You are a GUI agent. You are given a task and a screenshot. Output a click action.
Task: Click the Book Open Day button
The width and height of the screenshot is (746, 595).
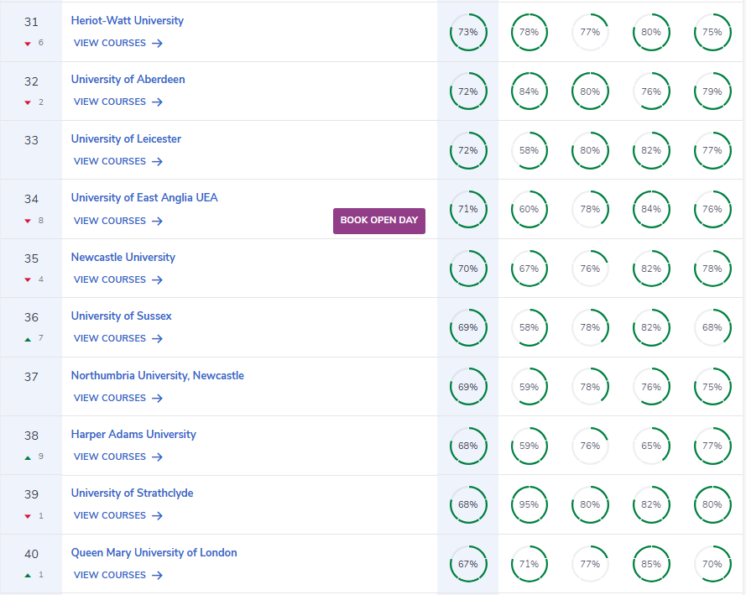pyautogui.click(x=379, y=221)
